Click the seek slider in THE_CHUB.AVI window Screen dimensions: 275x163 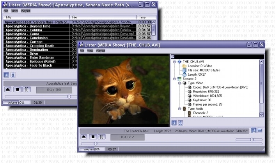pos(172,144)
